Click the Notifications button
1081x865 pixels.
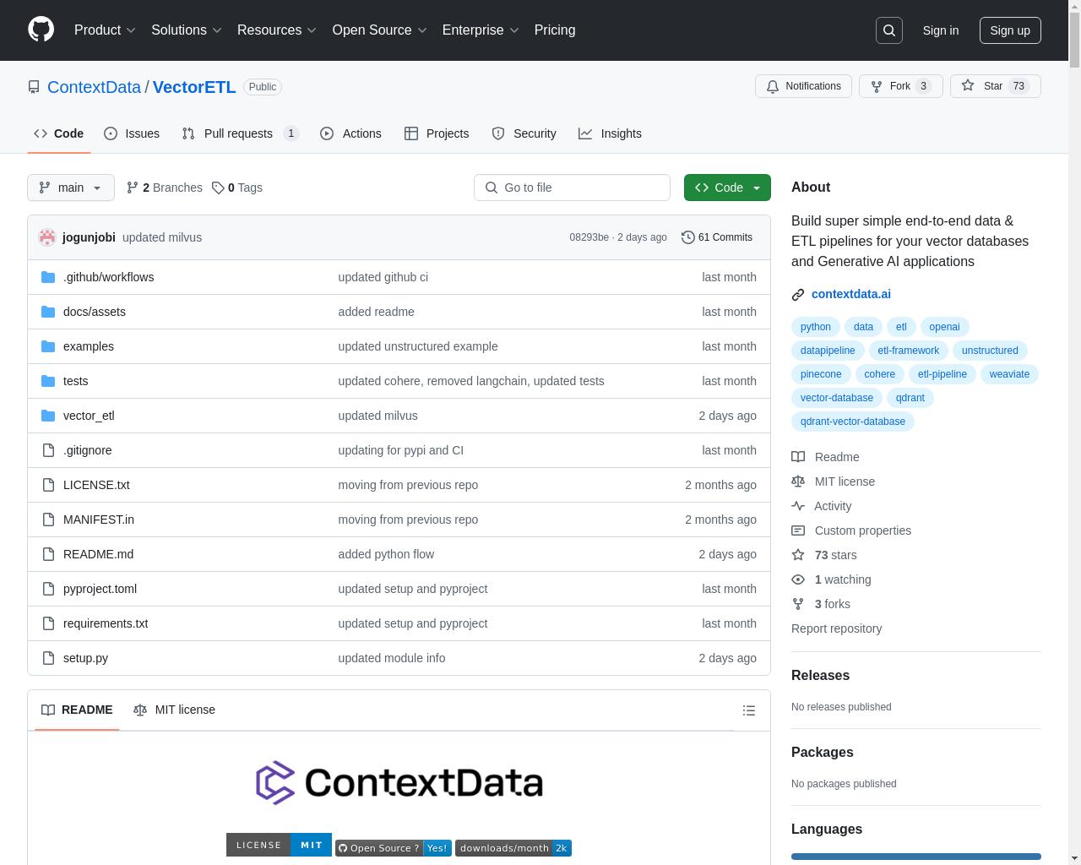pos(803,86)
